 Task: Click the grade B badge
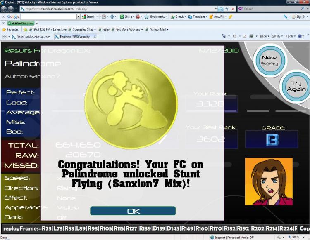tap(272, 139)
